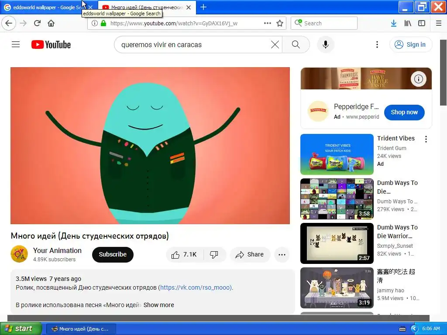This screenshot has width=447, height=335.
Task: Click Sign in button
Action: [411, 44]
